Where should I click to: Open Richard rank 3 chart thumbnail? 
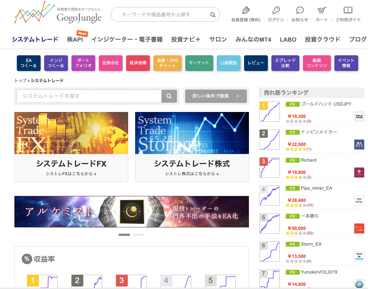pyautogui.click(x=269, y=168)
